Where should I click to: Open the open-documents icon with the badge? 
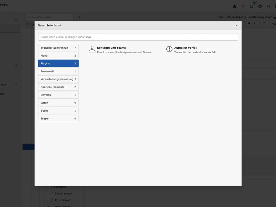[x=252, y=6]
